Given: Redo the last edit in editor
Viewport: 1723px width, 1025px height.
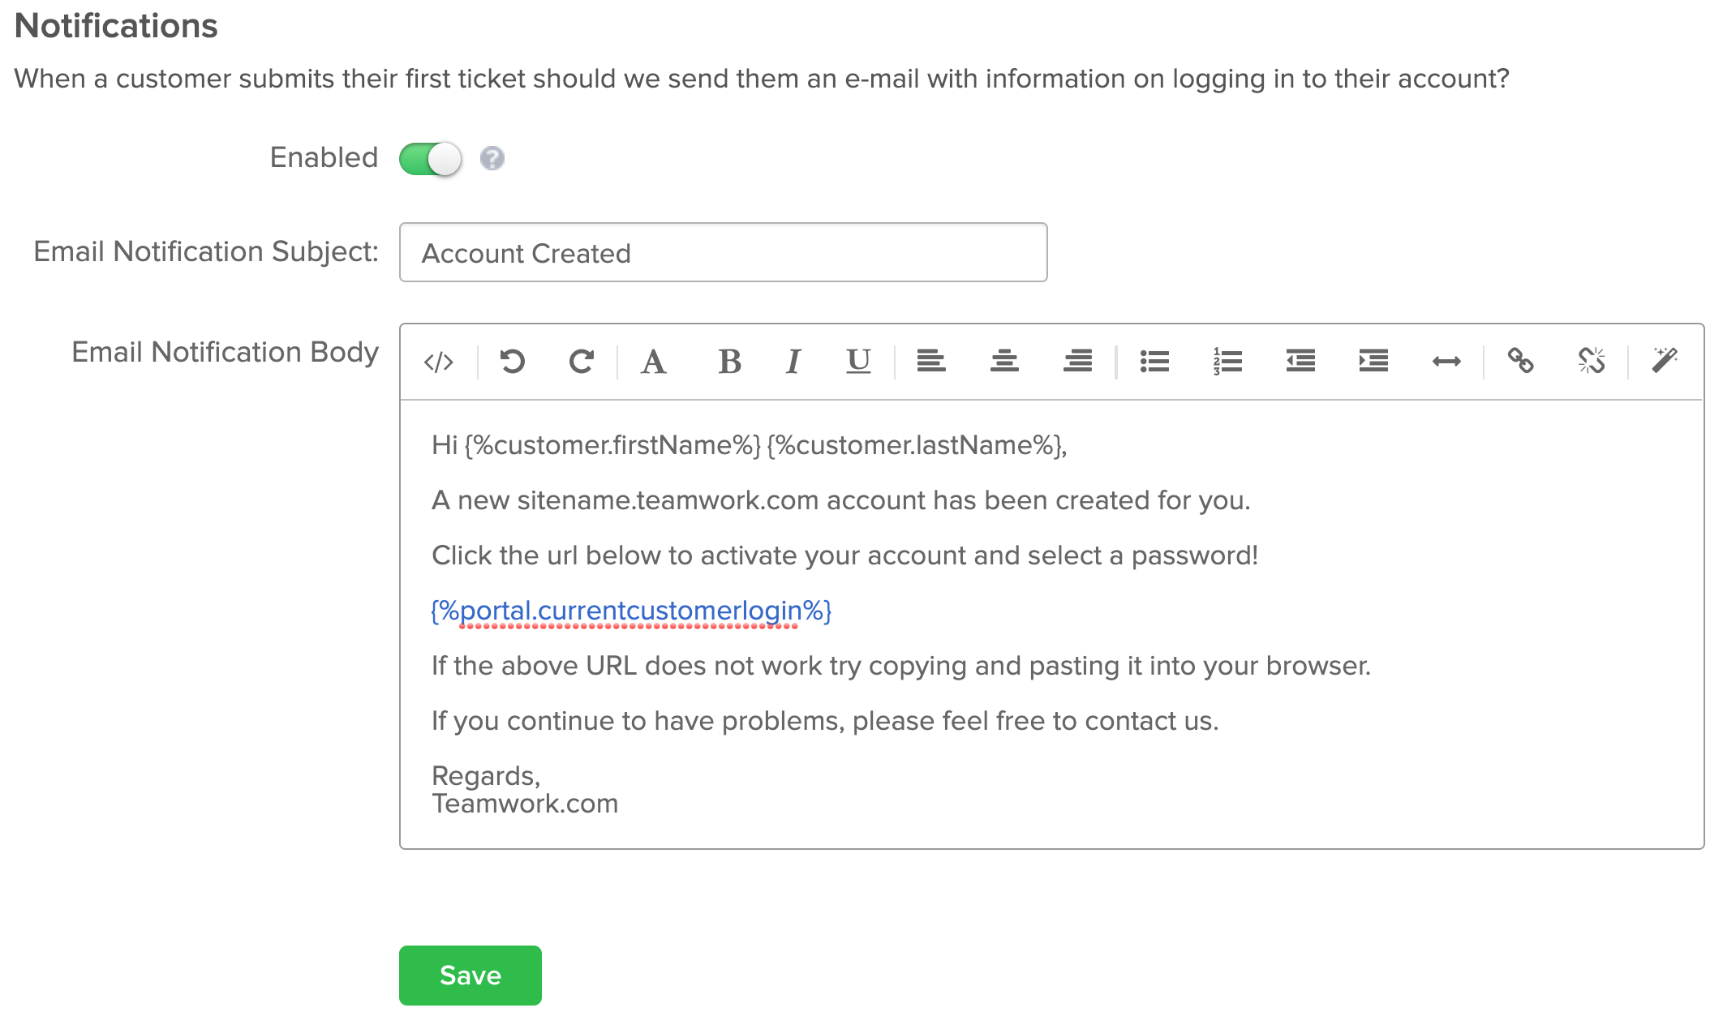Looking at the screenshot, I should (x=581, y=361).
